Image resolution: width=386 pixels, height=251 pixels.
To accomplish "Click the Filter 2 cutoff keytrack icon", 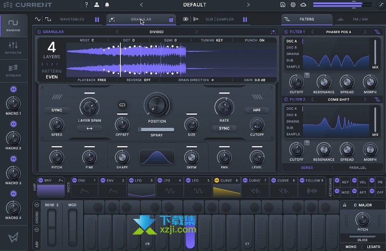I will pos(307,143).
